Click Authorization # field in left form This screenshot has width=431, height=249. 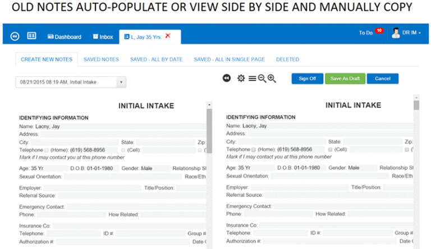click(122, 242)
